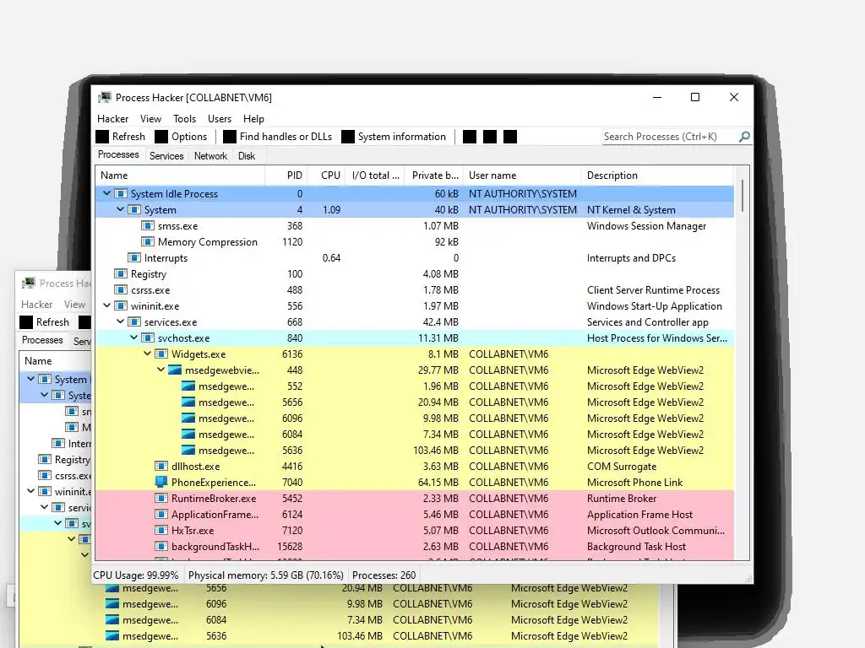Sort by the Description column header
The height and width of the screenshot is (648, 865).
tap(657, 175)
